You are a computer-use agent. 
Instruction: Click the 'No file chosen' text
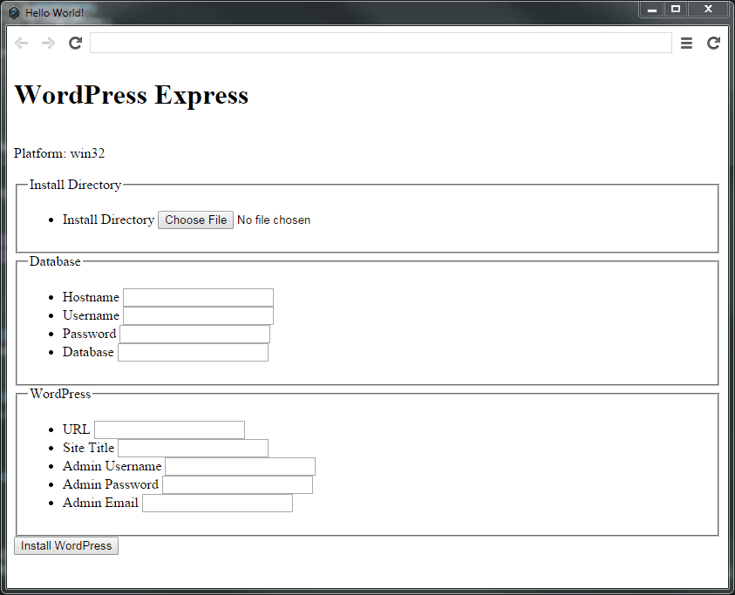(x=274, y=220)
